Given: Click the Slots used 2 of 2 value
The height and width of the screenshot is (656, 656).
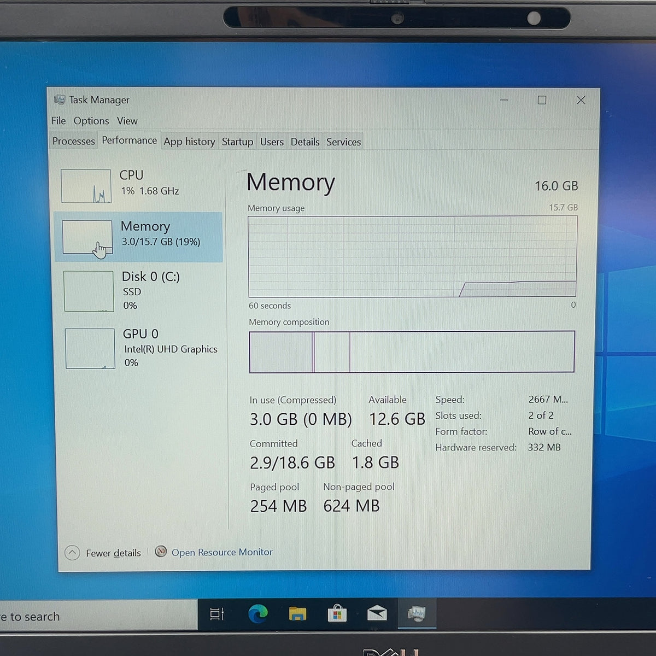Looking at the screenshot, I should [x=541, y=415].
